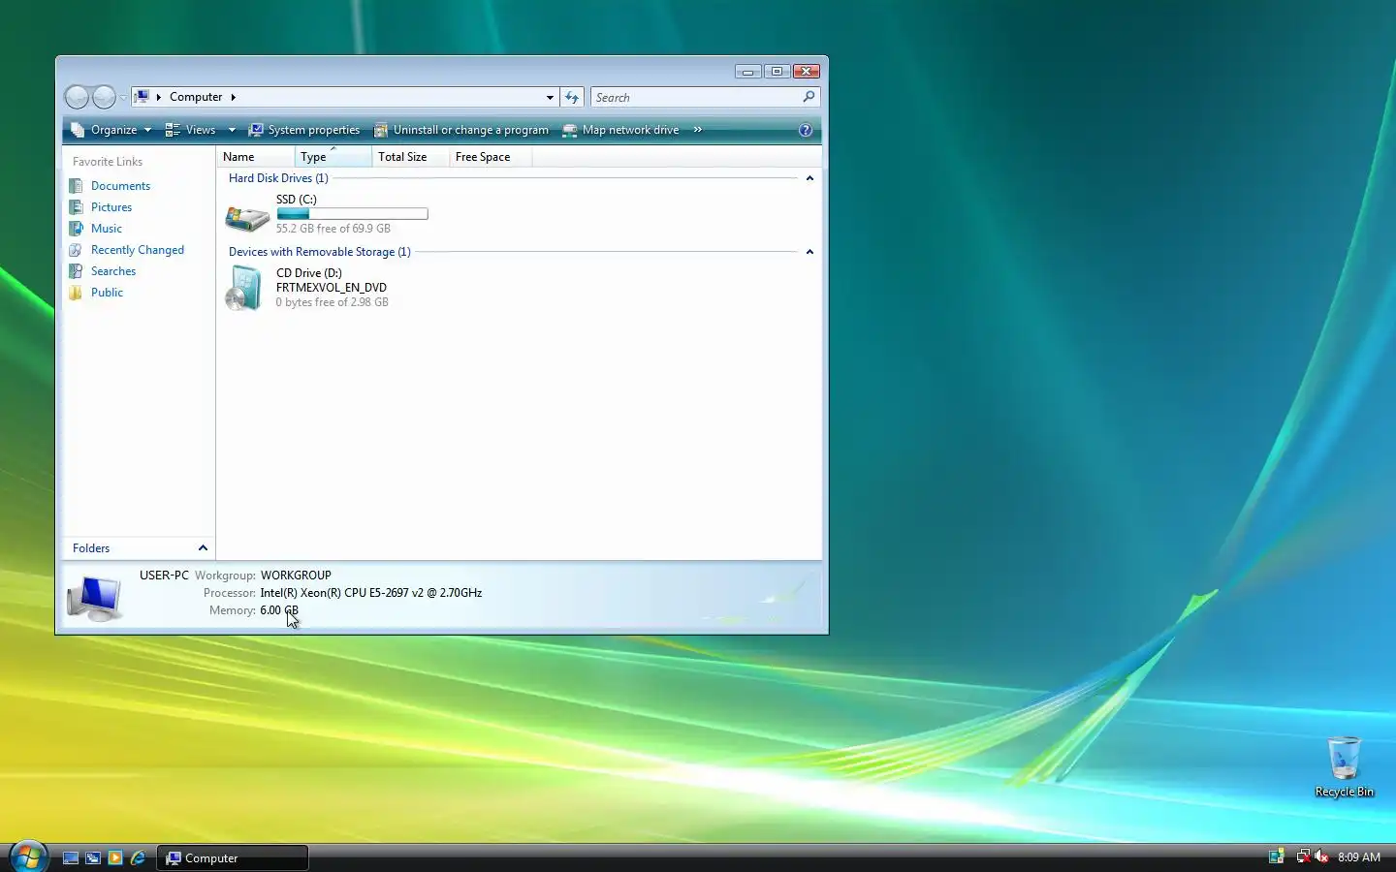This screenshot has width=1396, height=872.
Task: Expand the arrow after Computer in address bar
Action: (233, 97)
